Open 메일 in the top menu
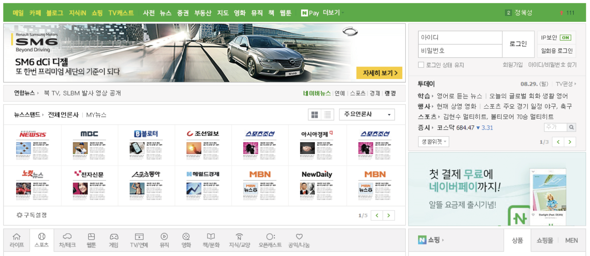This screenshot has height=256, width=590. [18, 13]
